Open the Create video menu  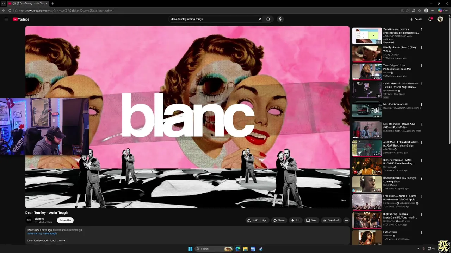tap(416, 19)
